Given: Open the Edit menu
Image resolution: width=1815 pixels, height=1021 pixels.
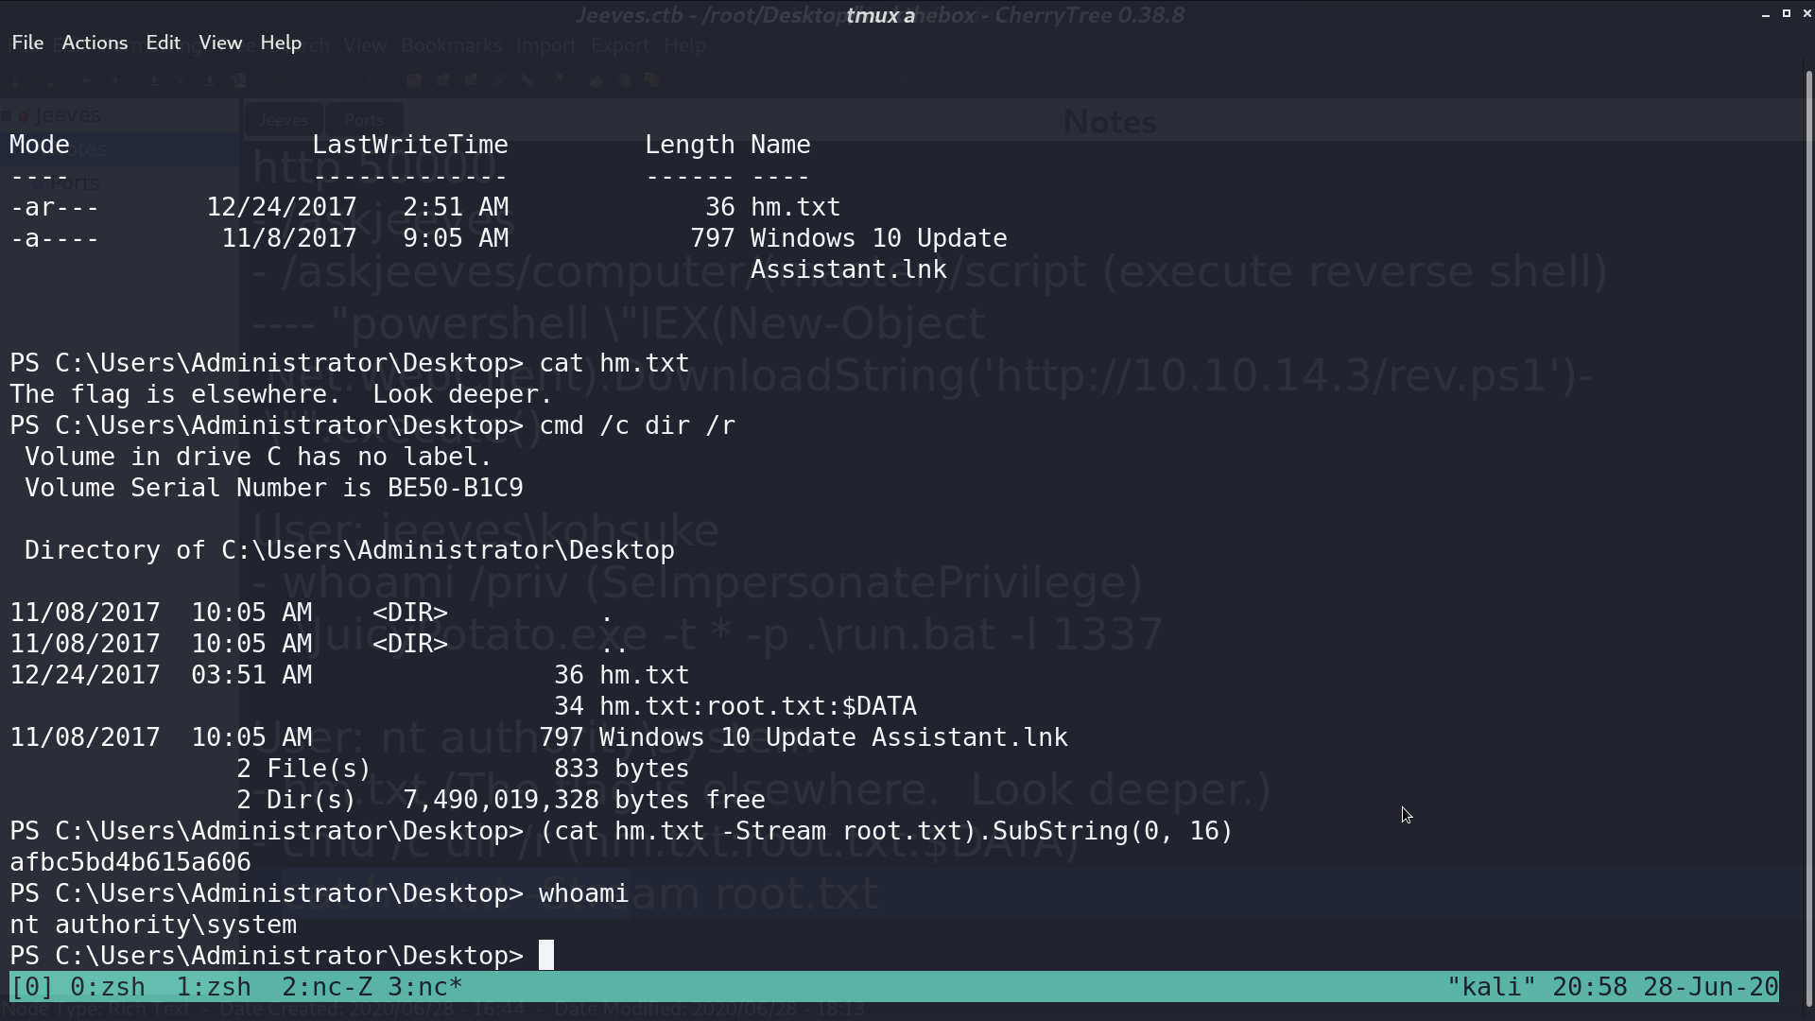Looking at the screenshot, I should click(x=163, y=43).
